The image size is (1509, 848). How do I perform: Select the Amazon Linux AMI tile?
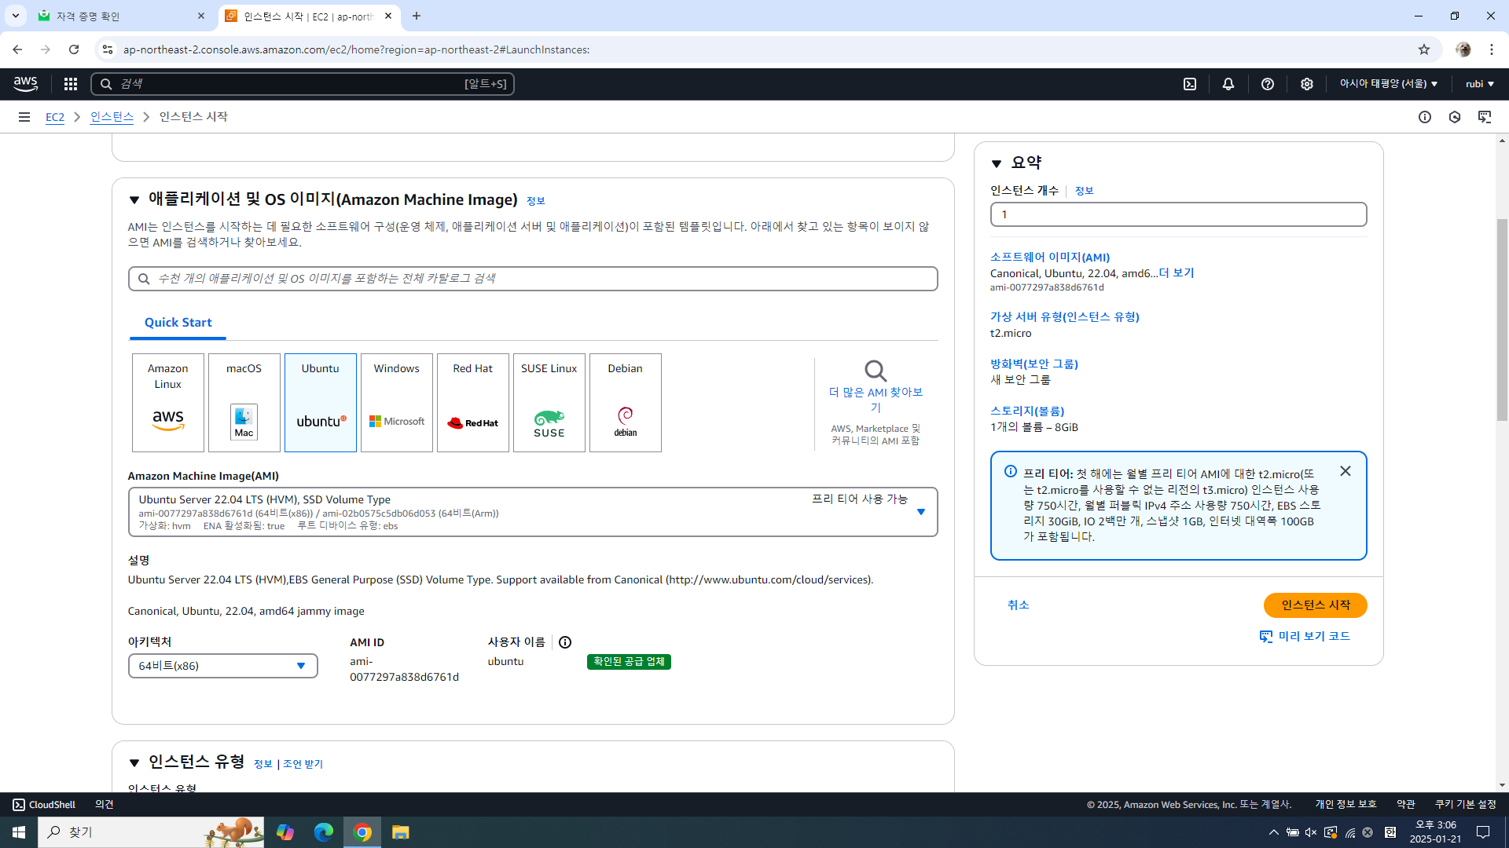coord(168,402)
